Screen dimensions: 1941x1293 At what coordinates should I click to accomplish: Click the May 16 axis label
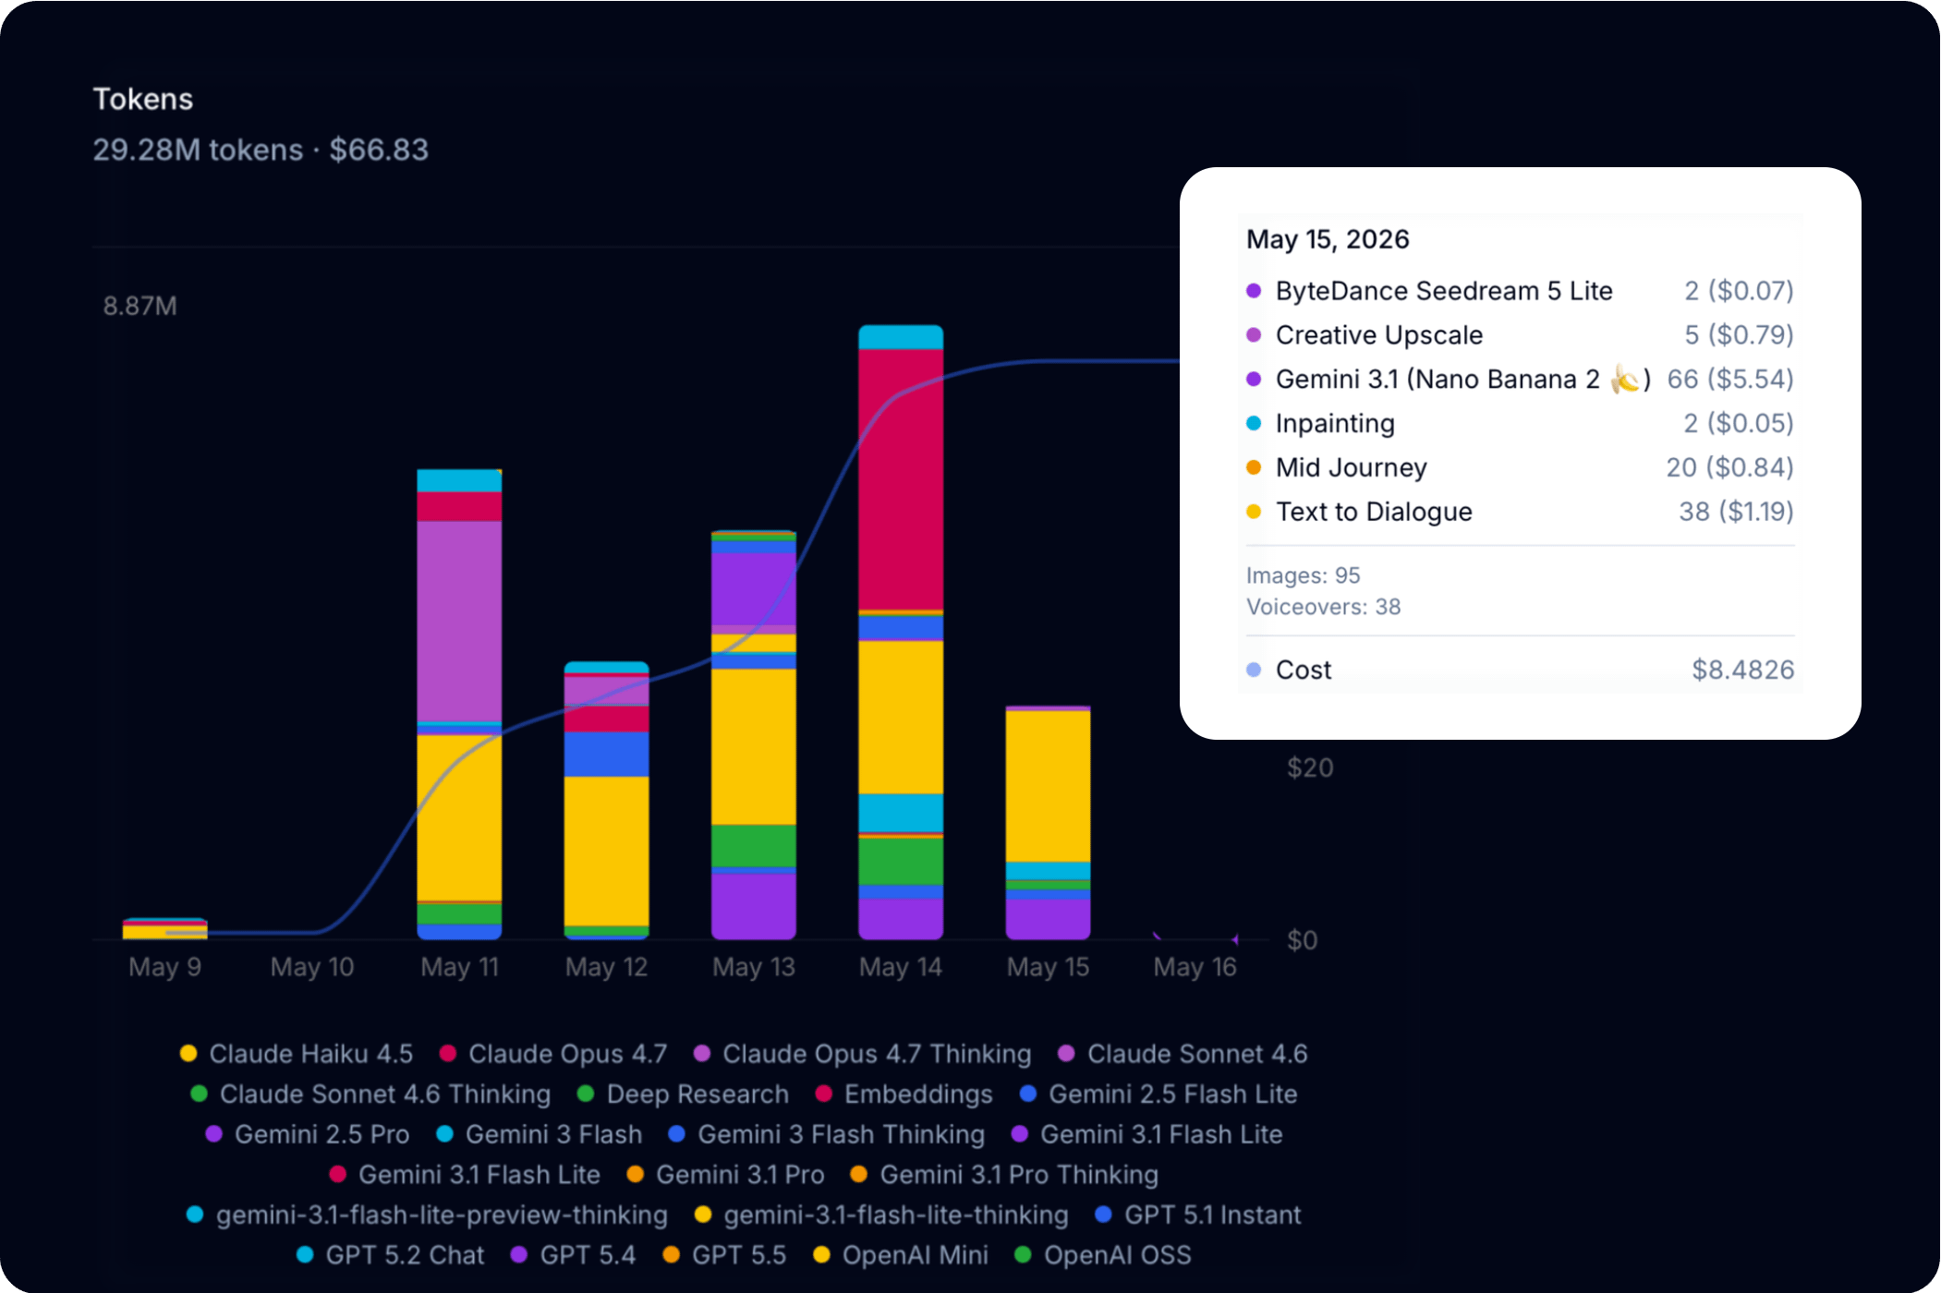(1195, 967)
